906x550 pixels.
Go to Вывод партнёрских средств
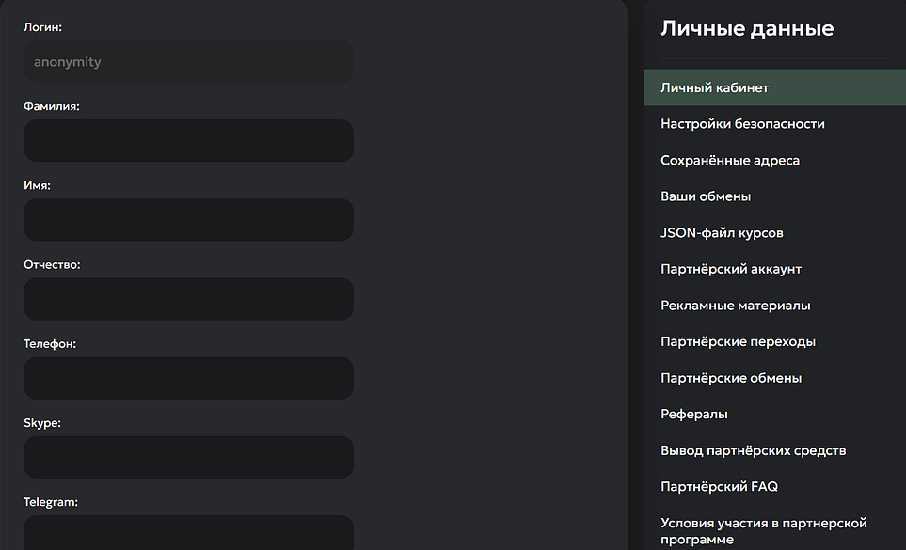[753, 451]
